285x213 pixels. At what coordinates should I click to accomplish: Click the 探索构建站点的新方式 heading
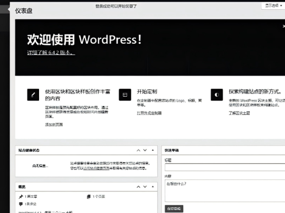(255, 91)
